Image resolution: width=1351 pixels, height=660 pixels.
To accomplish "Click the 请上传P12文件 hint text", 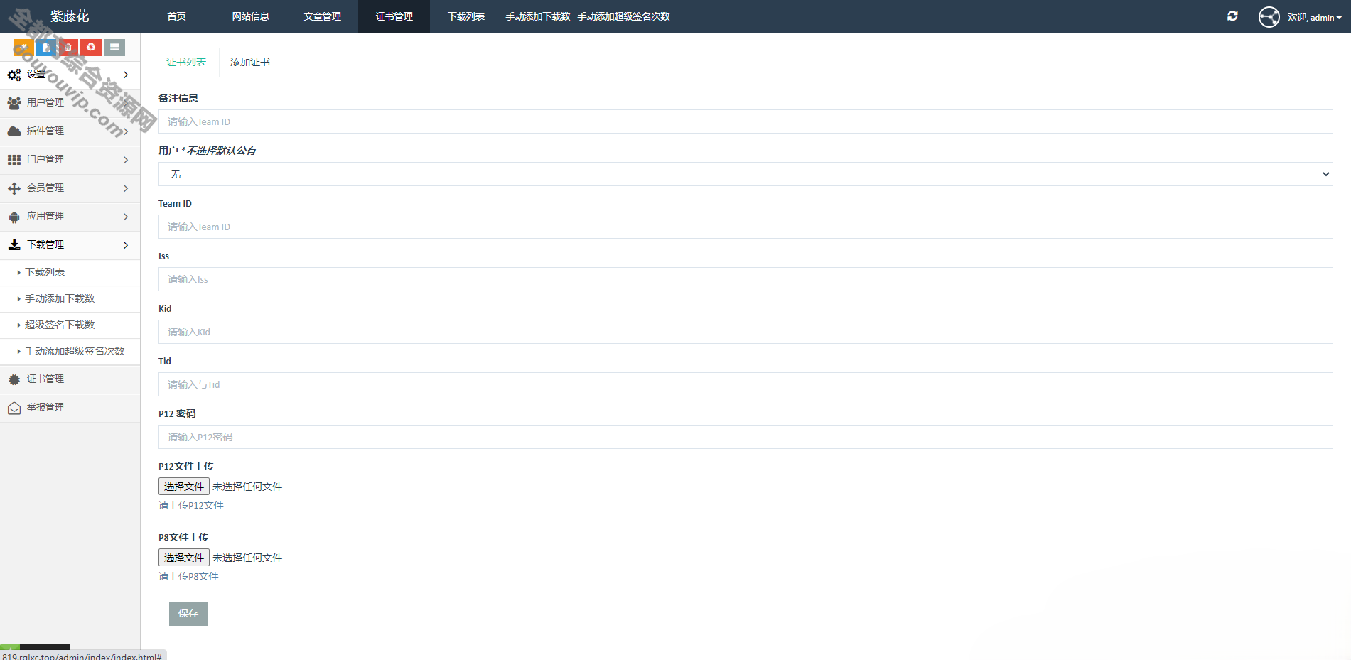I will coord(191,505).
